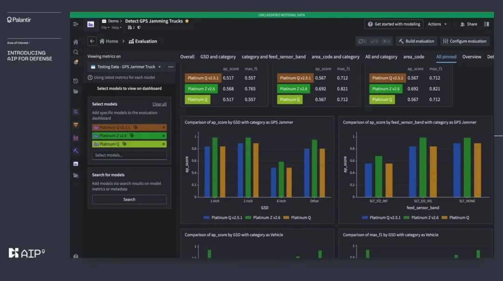Click the Clear all link
The height and width of the screenshot is (281, 503).
tap(159, 104)
